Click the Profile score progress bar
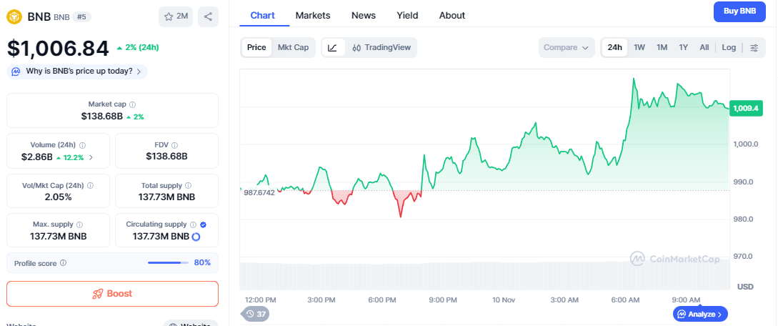778x326 pixels. 168,263
